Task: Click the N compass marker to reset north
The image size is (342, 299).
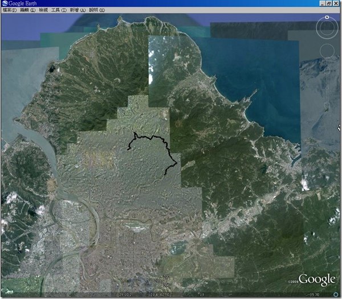Action: (327, 17)
